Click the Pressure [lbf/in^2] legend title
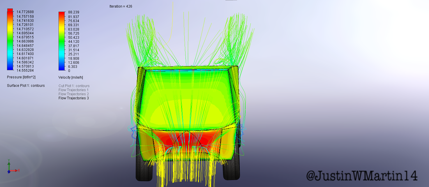429x187 pixels. click(x=21, y=77)
